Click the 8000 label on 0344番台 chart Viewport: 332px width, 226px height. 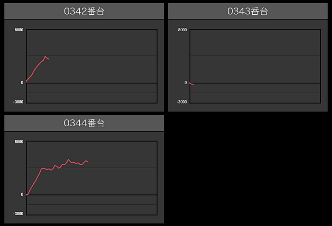[19, 141]
